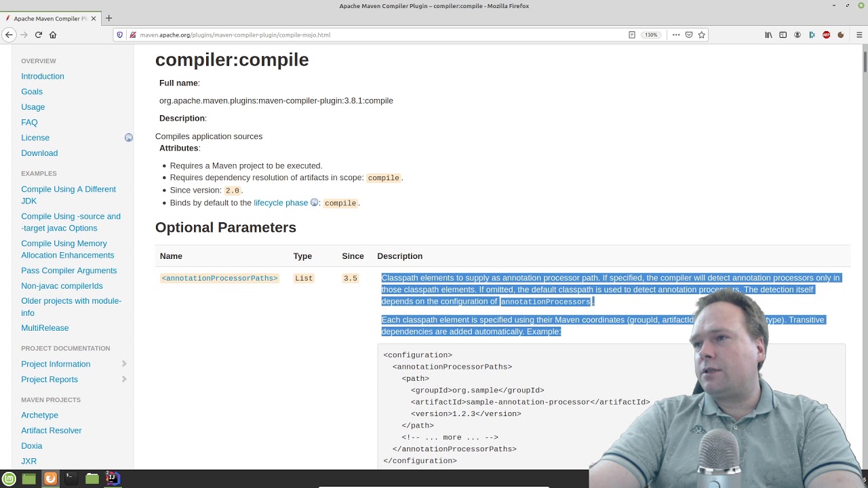Expand Project Information arrow
The height and width of the screenshot is (488, 868).
pyautogui.click(x=124, y=364)
